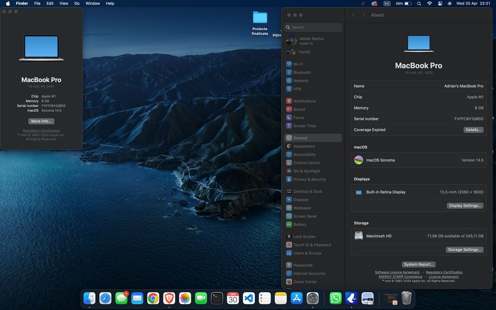The width and height of the screenshot is (496, 310).
Task: Open WhatsApp from the Dock
Action: point(336,298)
